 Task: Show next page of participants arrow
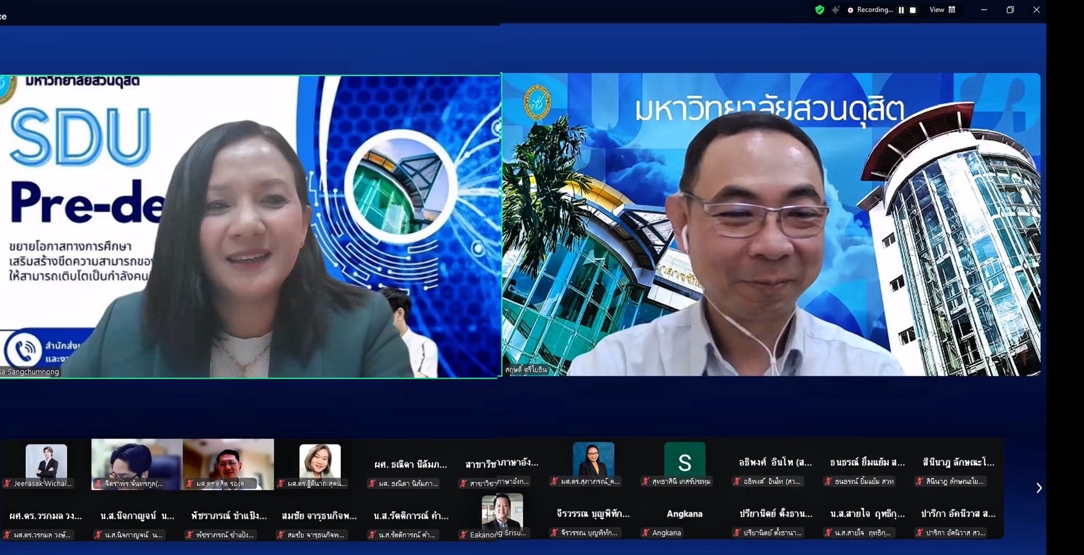(1039, 488)
